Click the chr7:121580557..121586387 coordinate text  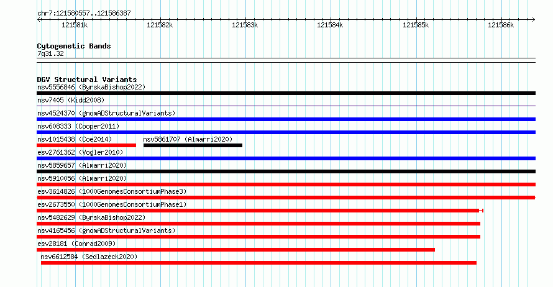(84, 13)
